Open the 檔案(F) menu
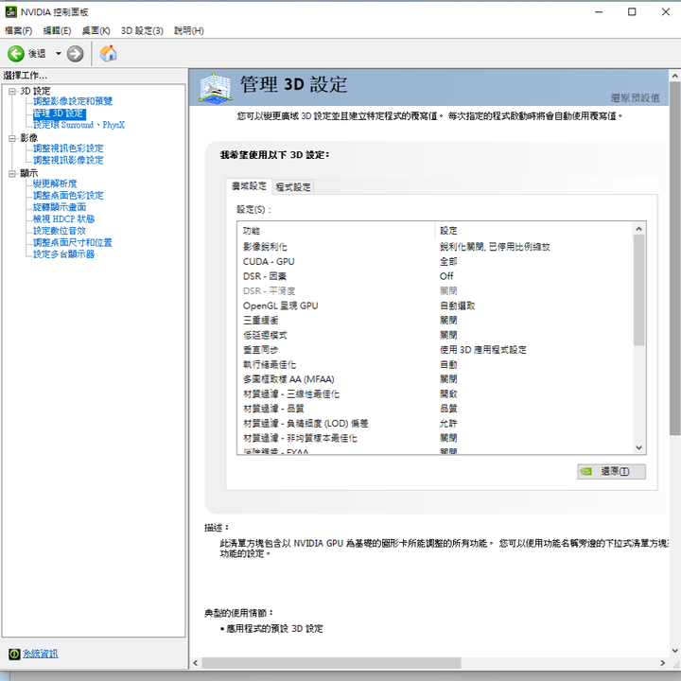The width and height of the screenshot is (681, 681). pyautogui.click(x=19, y=30)
